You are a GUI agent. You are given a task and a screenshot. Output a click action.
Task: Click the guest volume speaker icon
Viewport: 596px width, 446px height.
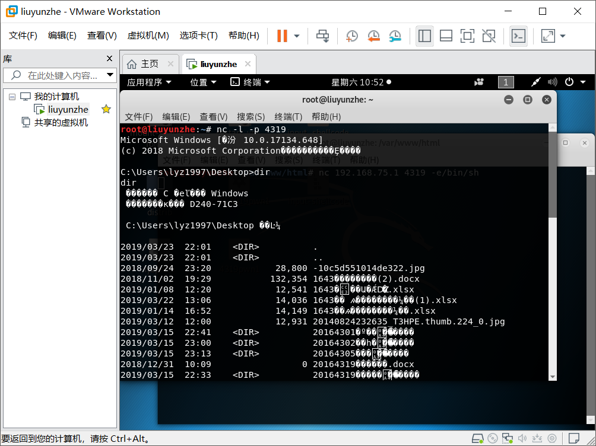coord(552,82)
